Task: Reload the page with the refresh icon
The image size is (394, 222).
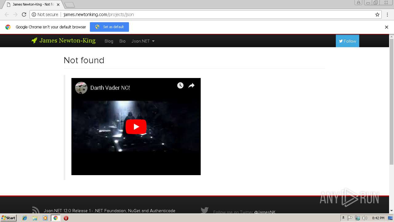Action: point(24,14)
